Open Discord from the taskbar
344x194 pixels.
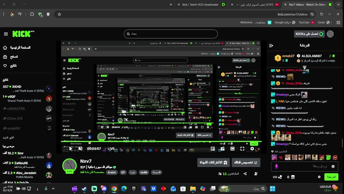click(x=104, y=189)
